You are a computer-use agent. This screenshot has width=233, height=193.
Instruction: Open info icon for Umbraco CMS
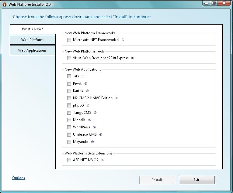pyautogui.click(x=101, y=134)
